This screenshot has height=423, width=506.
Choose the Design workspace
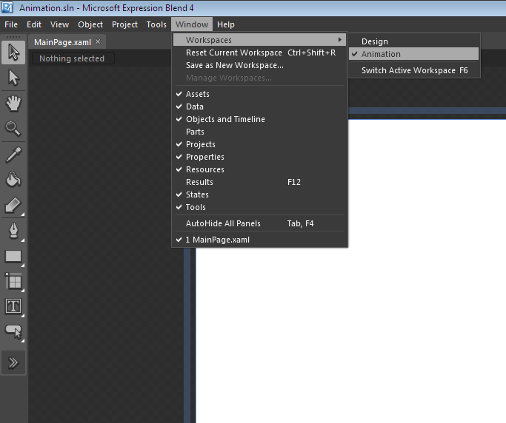click(413, 41)
